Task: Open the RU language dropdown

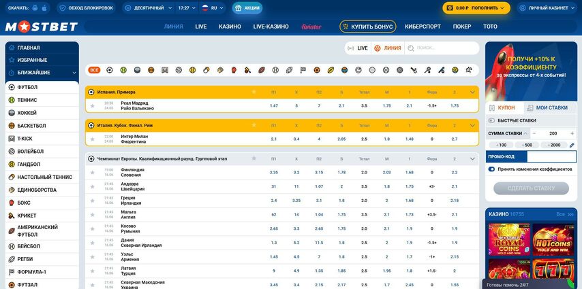Action: pos(213,7)
